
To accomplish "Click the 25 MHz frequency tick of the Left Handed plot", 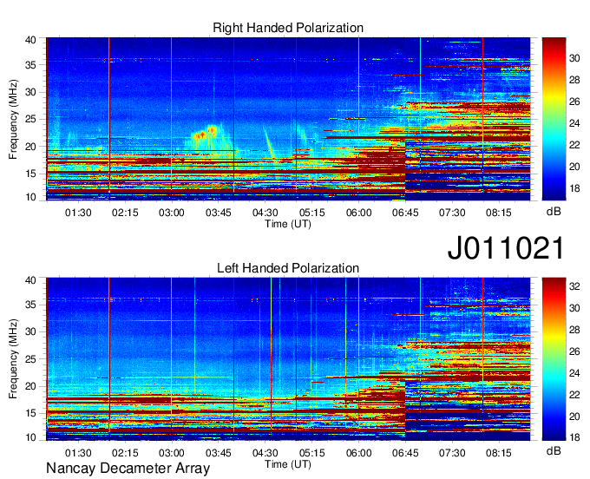I will (x=31, y=359).
